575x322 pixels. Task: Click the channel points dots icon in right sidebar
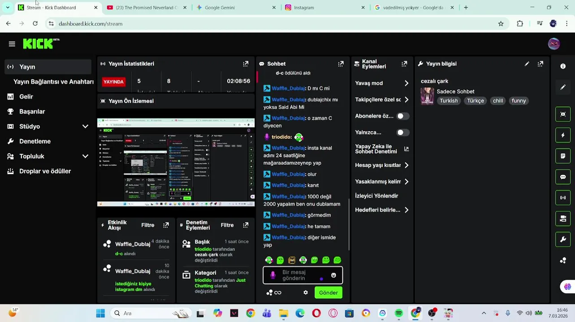563,261
